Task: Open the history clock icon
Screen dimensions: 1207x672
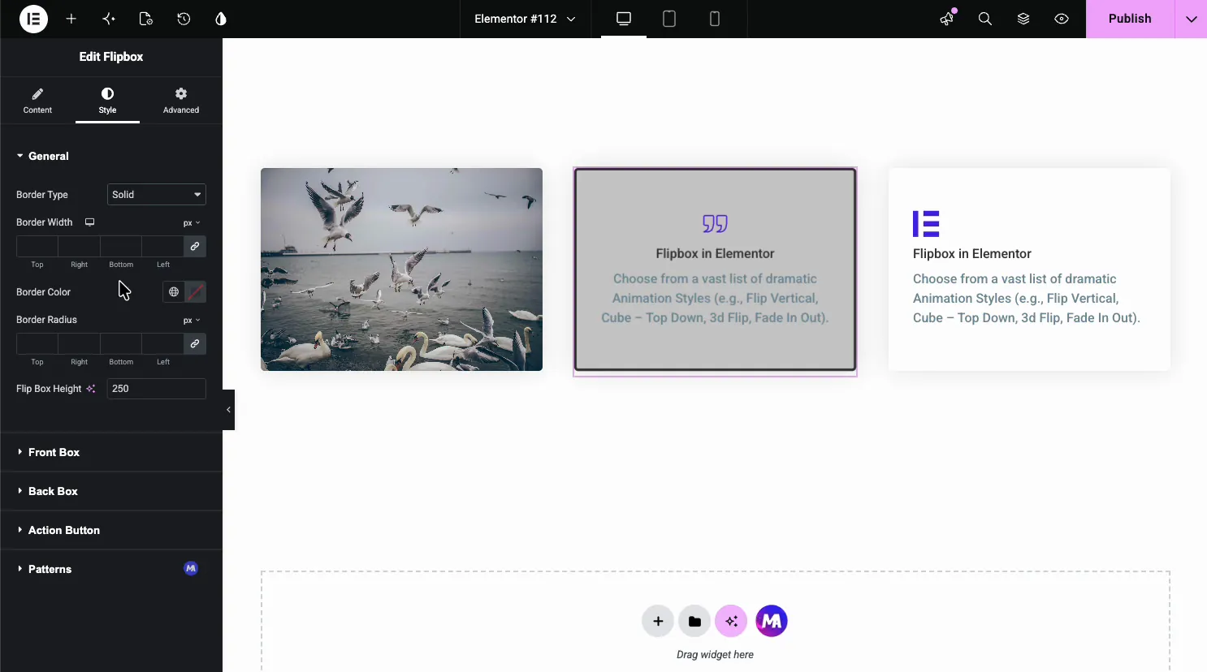Action: [x=184, y=19]
